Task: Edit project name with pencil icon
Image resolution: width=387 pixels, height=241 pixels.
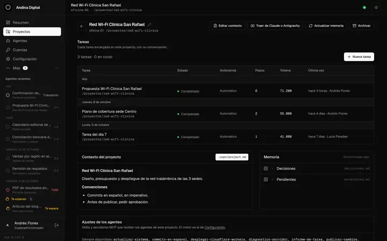Action: [149, 25]
